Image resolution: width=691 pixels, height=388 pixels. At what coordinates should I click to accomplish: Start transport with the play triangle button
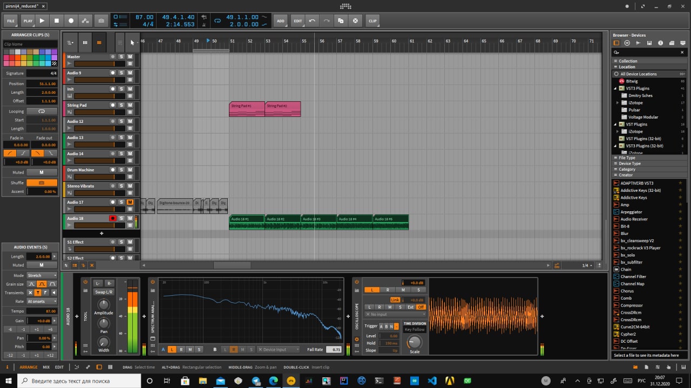tap(42, 20)
